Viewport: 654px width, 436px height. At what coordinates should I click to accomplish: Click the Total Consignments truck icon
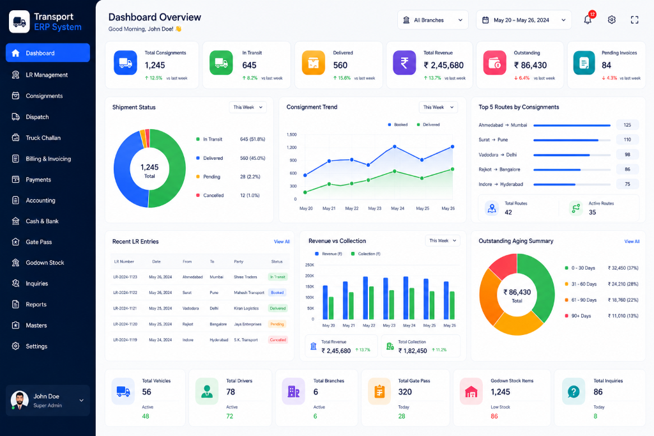(x=125, y=63)
